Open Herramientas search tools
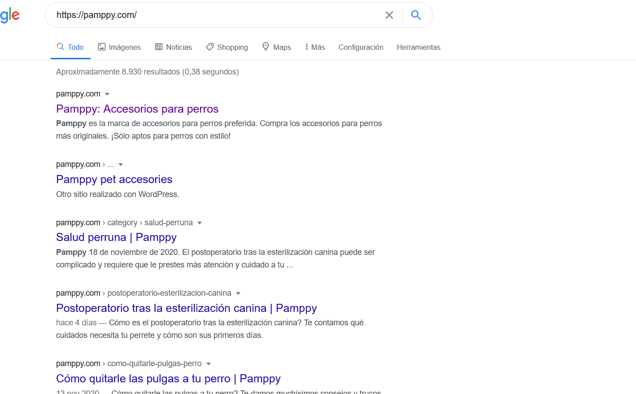 [418, 47]
